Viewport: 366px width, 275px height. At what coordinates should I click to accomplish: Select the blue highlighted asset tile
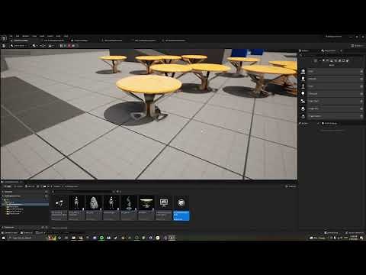[181, 208]
